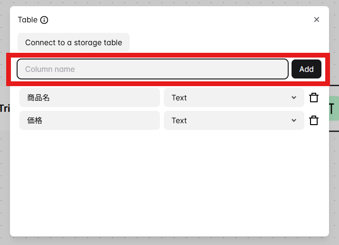Image resolution: width=339 pixels, height=245 pixels.
Task: Focus the Column name input field
Action: coord(152,69)
